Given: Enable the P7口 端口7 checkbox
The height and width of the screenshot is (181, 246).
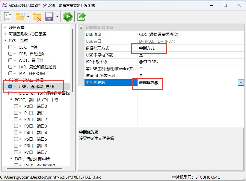Looking at the screenshot, I should point(16,152).
